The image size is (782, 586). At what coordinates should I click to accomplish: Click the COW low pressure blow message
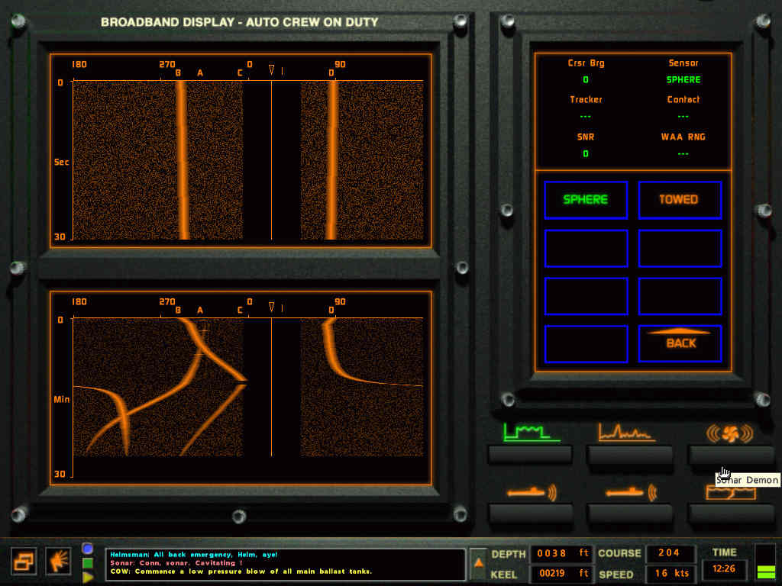pos(241,571)
